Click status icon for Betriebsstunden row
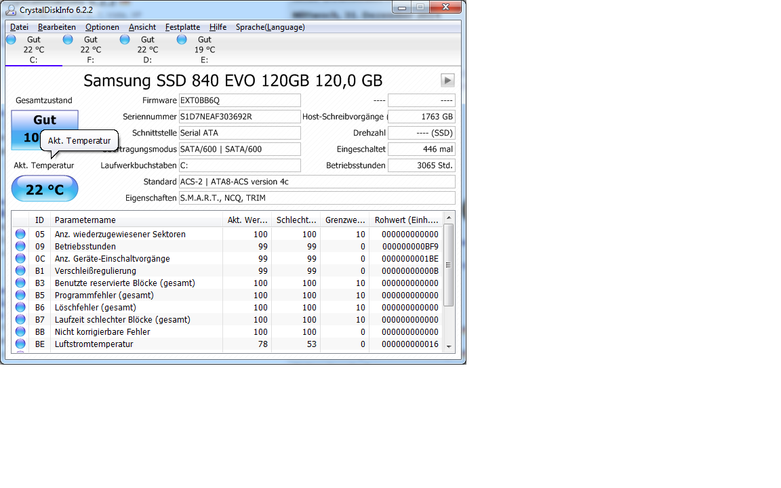 coord(20,247)
